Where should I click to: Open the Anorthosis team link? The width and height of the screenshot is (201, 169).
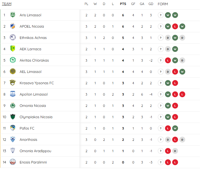tap(29, 140)
